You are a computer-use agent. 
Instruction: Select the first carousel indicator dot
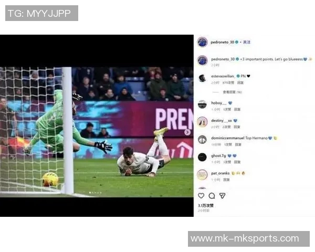click(90, 193)
